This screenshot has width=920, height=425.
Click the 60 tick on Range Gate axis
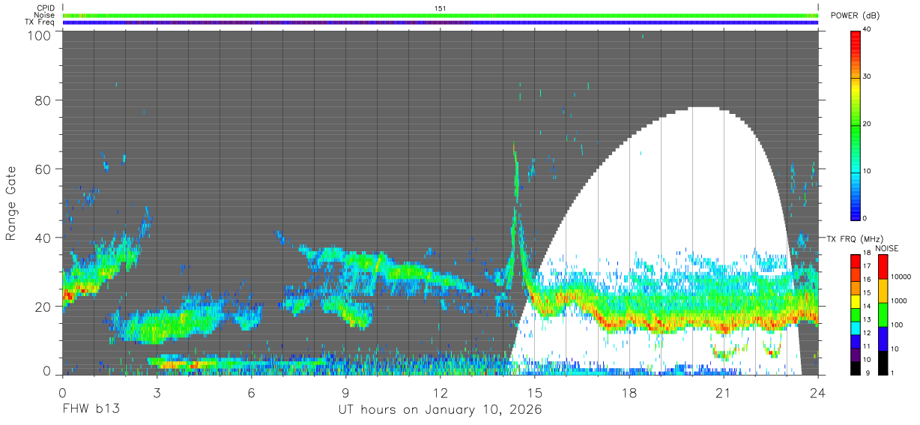(43, 169)
